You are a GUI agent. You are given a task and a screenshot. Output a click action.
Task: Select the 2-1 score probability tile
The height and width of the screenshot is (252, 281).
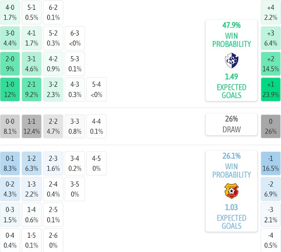tap(31, 90)
